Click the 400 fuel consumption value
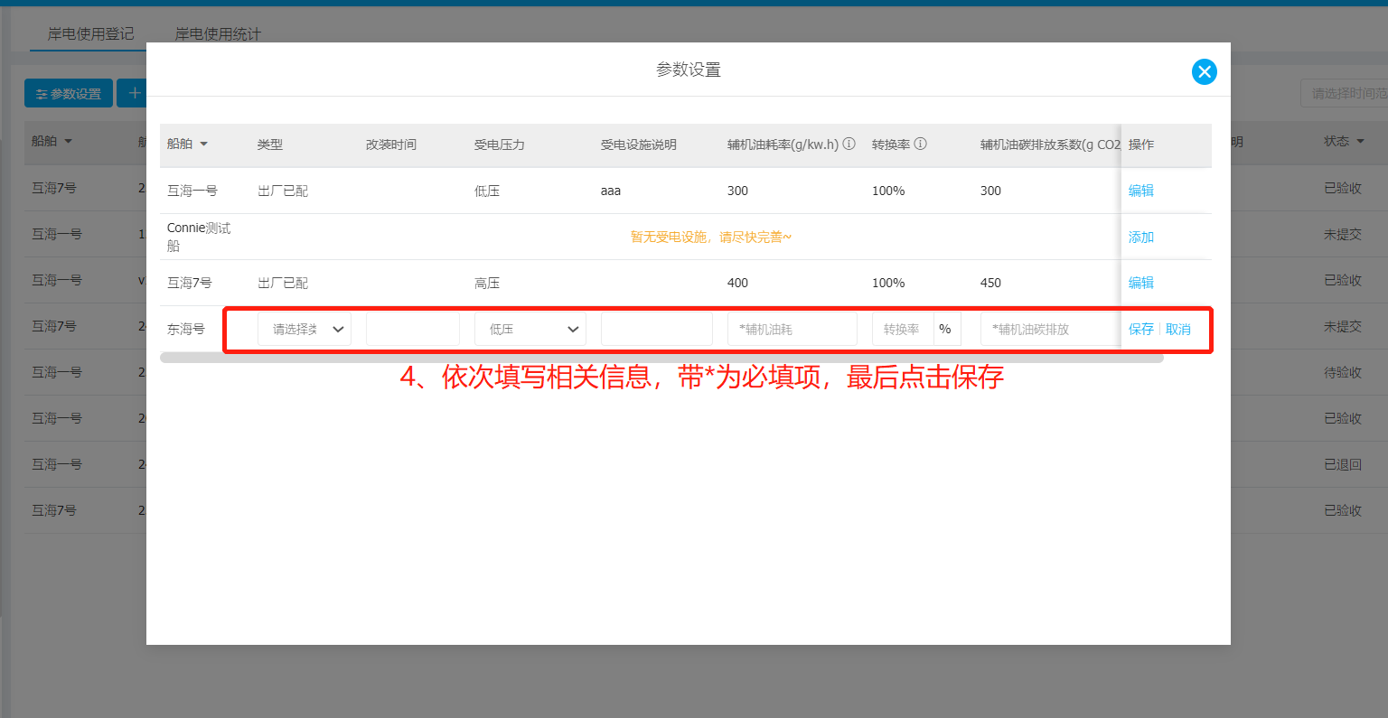The image size is (1388, 718). point(737,283)
